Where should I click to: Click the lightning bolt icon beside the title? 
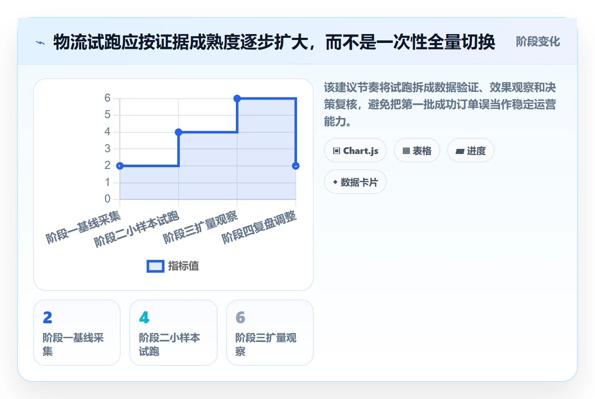[x=40, y=42]
